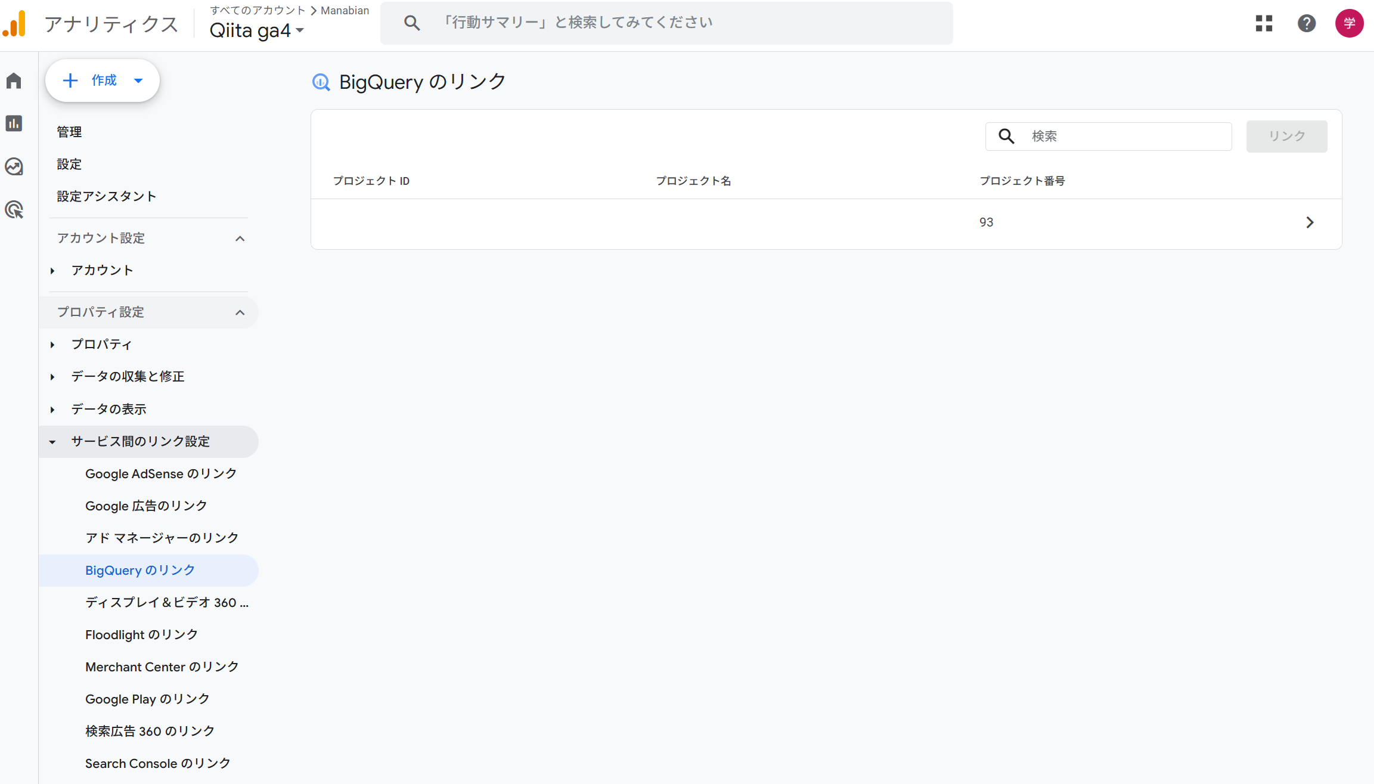Select 管理 in the left menu
This screenshot has height=784, width=1374.
(x=69, y=132)
